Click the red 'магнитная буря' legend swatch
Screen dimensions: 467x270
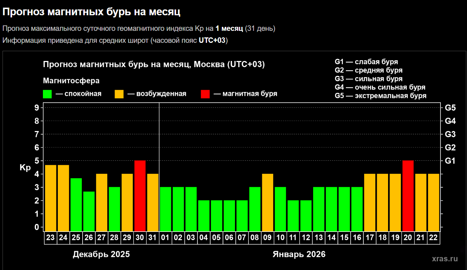tap(205, 94)
